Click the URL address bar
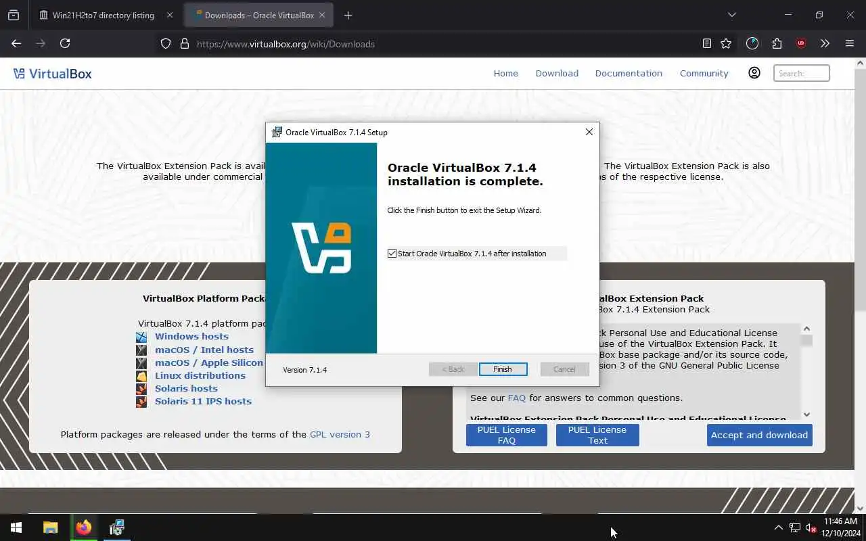866x541 pixels. click(x=433, y=44)
